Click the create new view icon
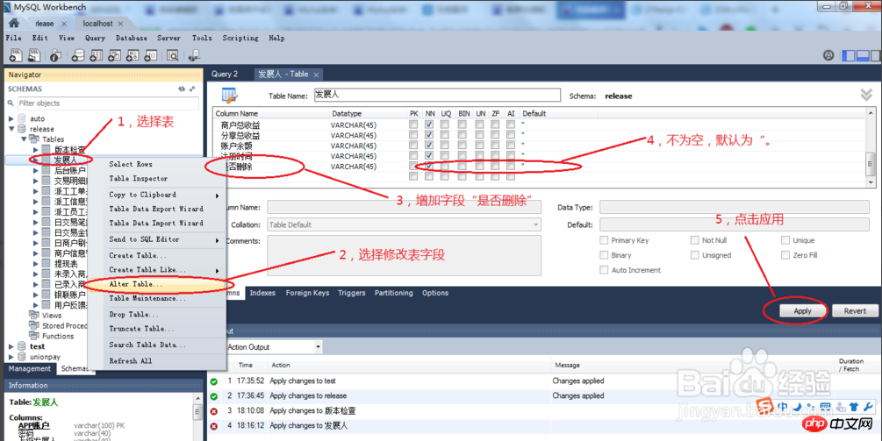This screenshot has width=882, height=441. pyautogui.click(x=115, y=55)
